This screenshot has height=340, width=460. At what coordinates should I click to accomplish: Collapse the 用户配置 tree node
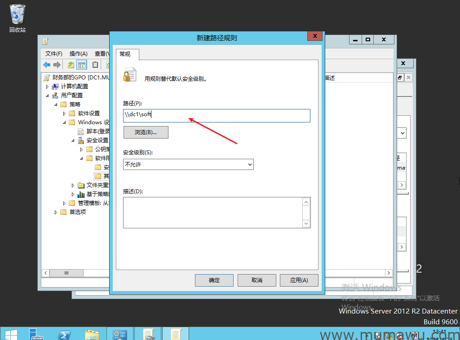pos(48,96)
